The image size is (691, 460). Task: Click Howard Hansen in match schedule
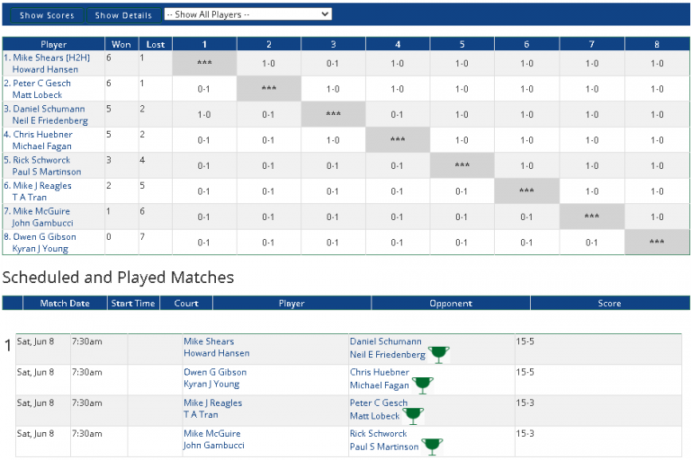click(216, 353)
